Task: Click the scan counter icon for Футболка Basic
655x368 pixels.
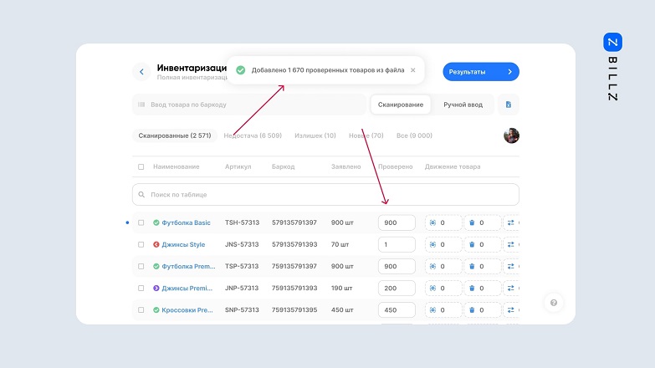Action: tap(432, 223)
